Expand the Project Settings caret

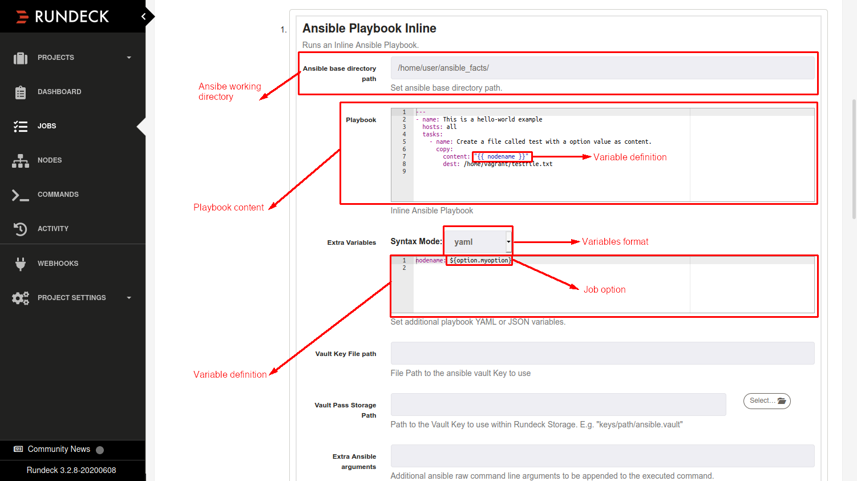point(129,298)
